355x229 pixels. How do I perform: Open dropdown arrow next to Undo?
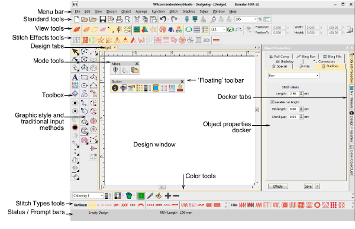168,19
